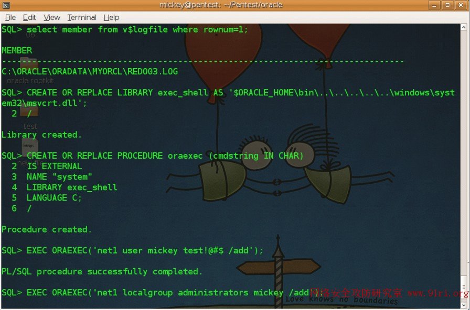Click the 'em32\msvcrt.dll' line
The height and width of the screenshot is (310, 470).
(x=44, y=103)
